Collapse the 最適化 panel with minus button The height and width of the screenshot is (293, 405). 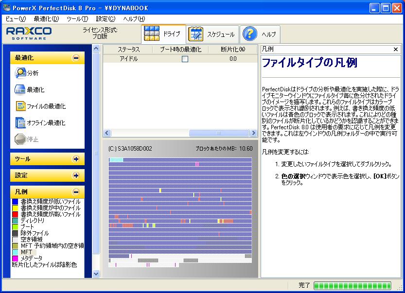[76, 58]
